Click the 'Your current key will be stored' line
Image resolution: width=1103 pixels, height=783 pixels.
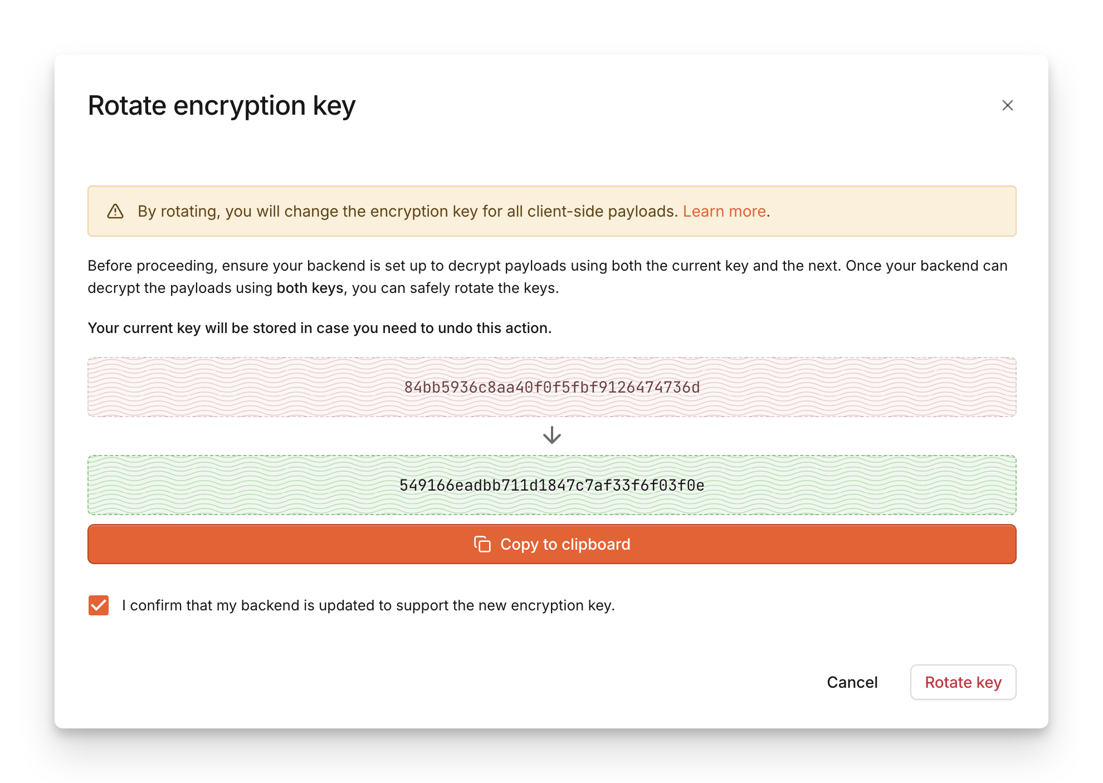click(x=319, y=328)
